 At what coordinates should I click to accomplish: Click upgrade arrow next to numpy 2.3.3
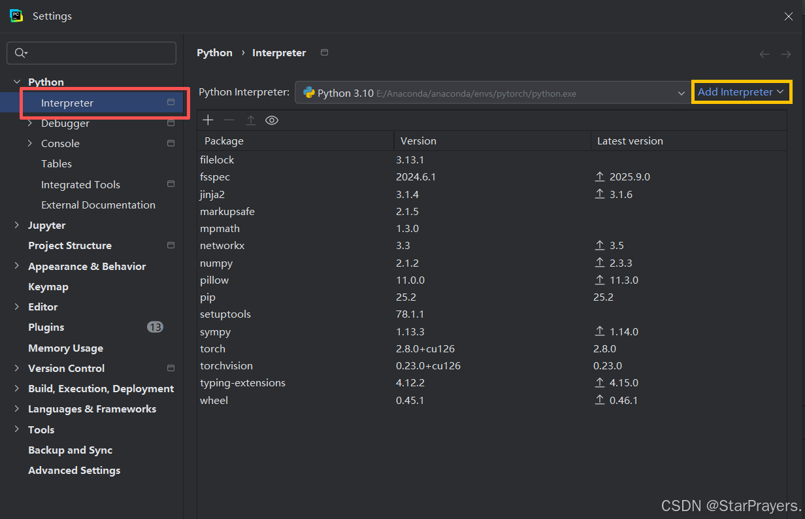[x=600, y=263]
